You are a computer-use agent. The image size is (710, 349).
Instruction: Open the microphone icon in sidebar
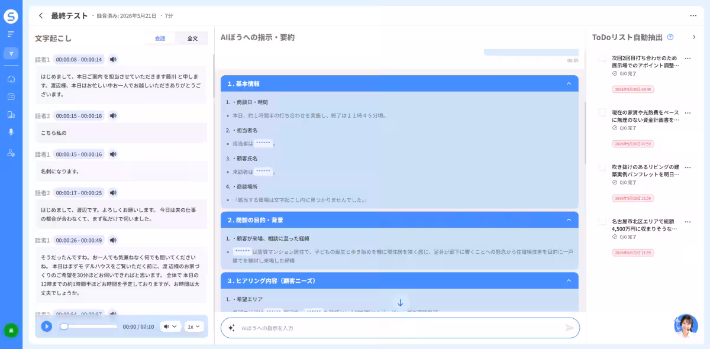click(11, 133)
